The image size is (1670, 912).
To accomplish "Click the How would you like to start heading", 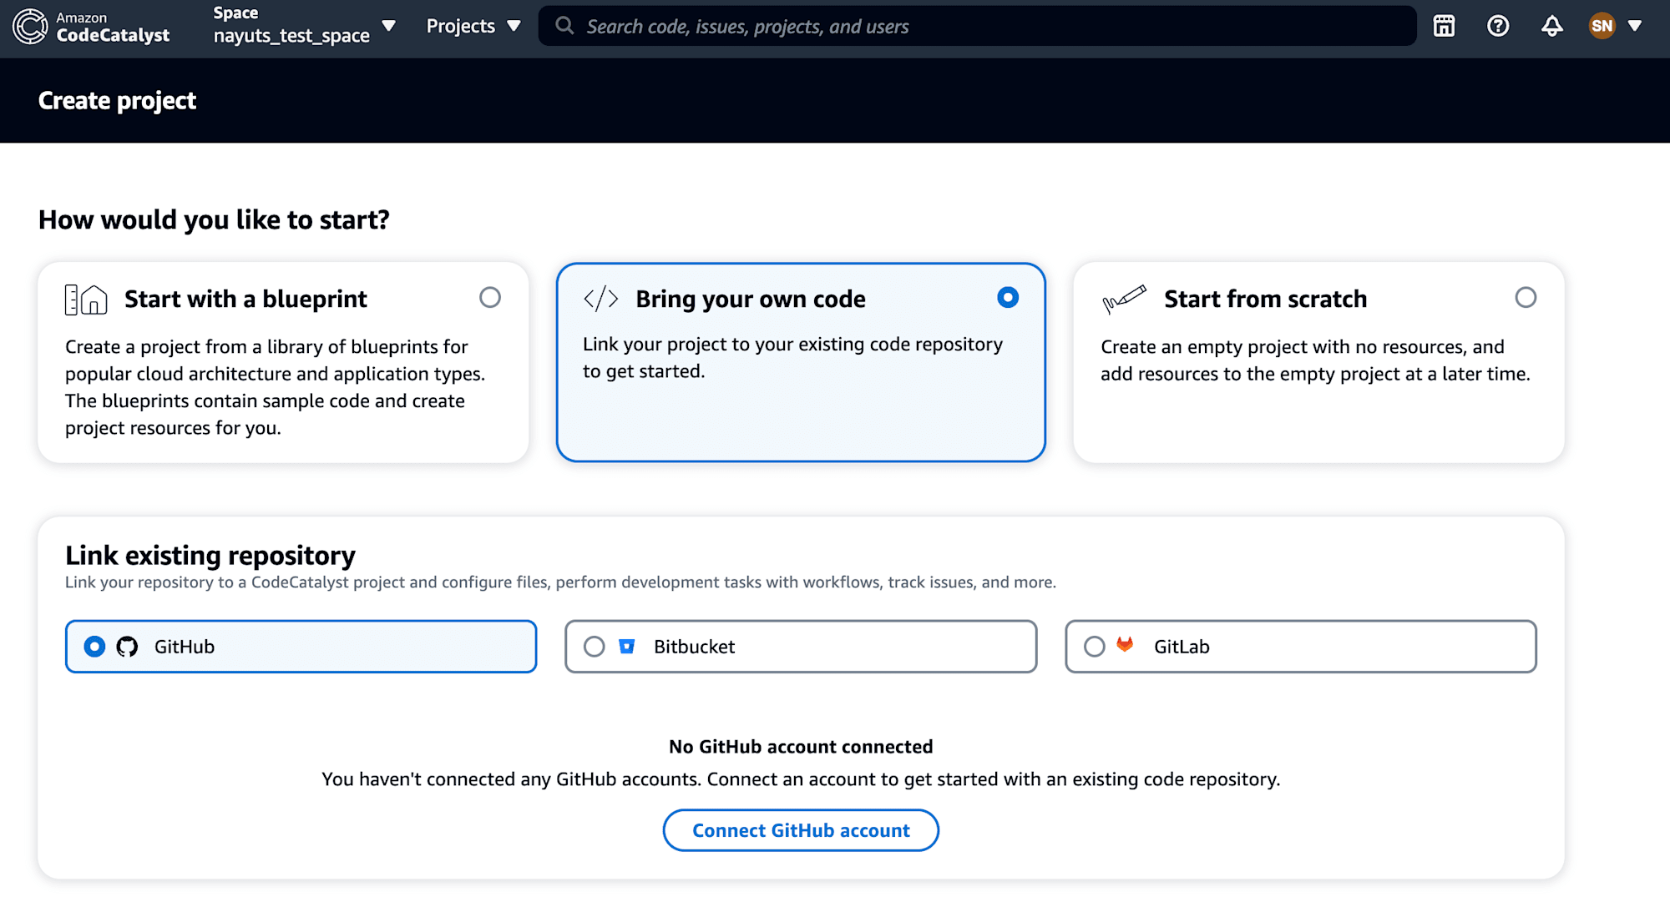I will [x=214, y=219].
